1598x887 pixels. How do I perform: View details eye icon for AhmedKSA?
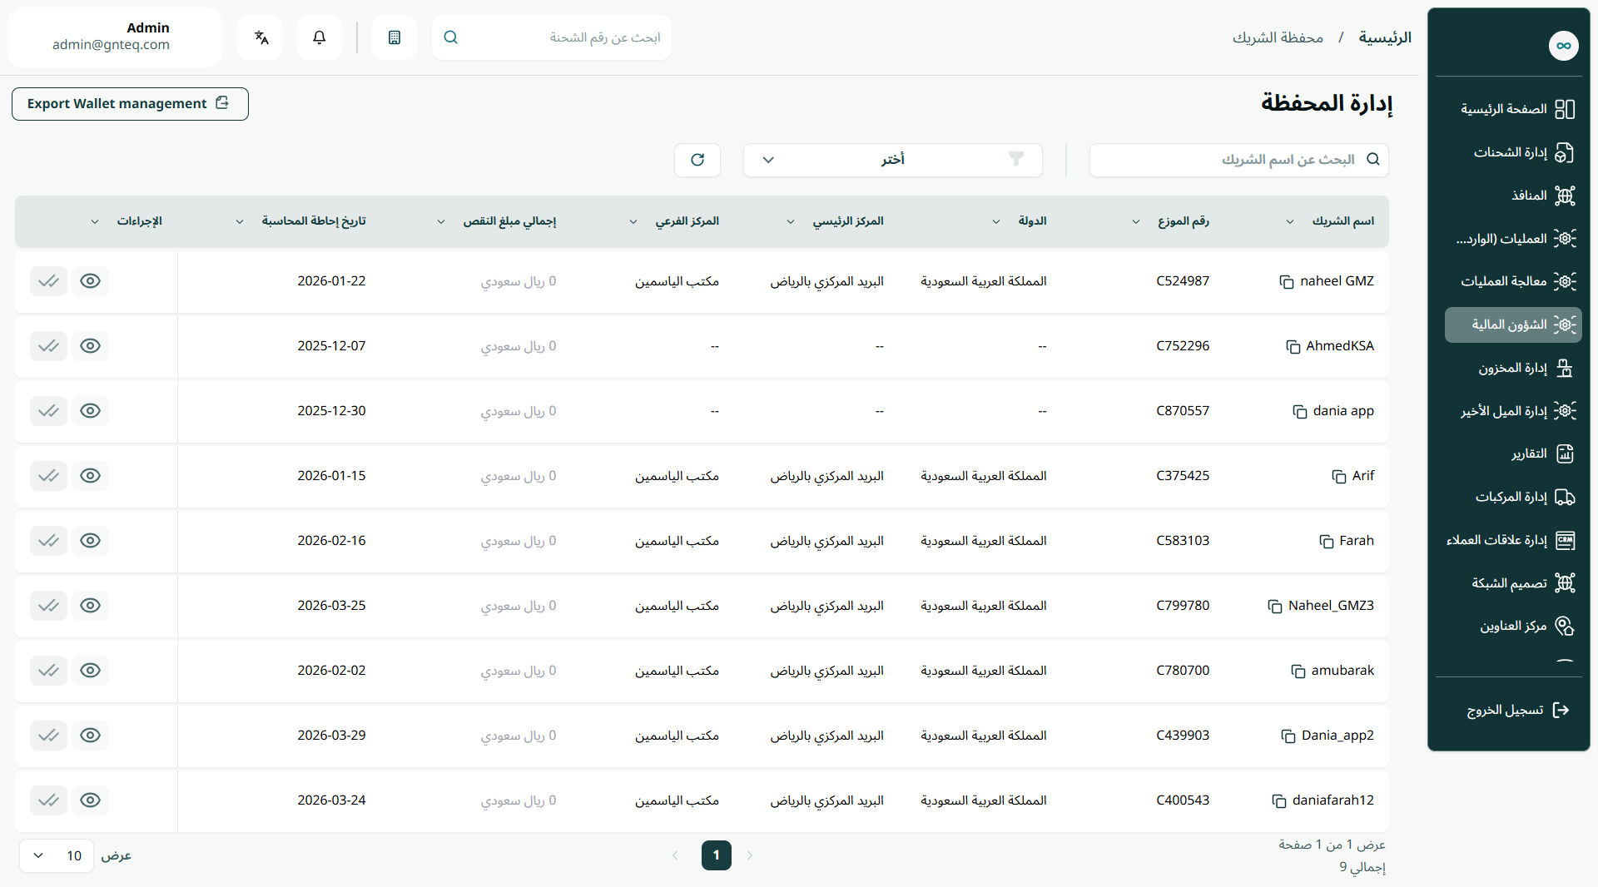[x=90, y=346]
